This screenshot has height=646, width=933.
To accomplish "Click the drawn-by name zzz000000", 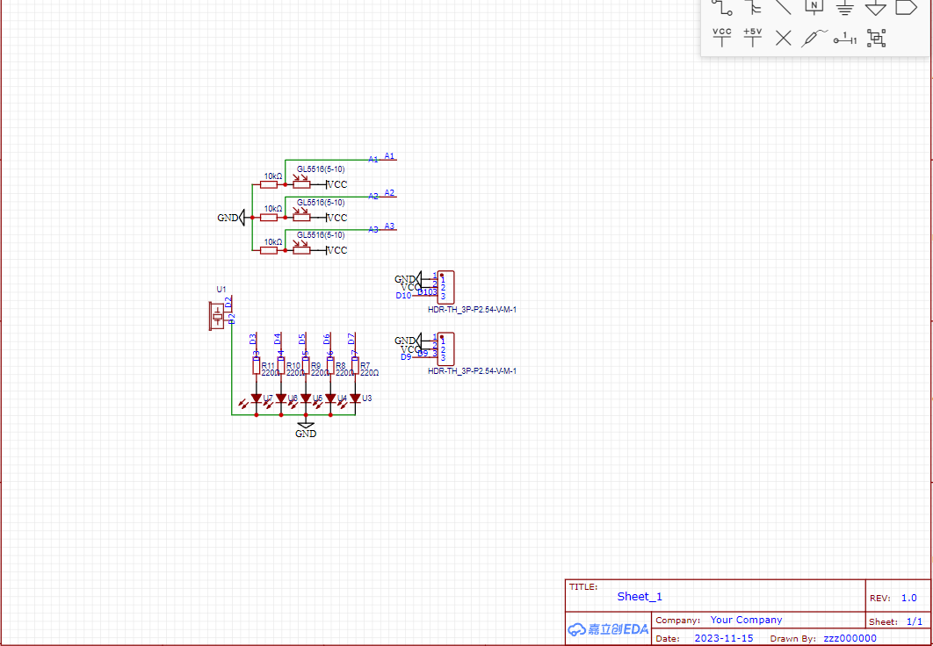I will click(x=850, y=638).
